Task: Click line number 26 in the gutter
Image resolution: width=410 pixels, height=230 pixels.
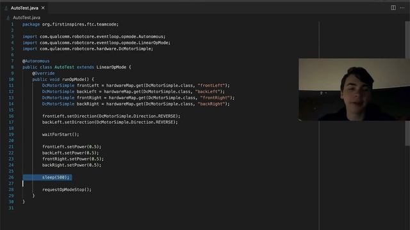Action: [11, 178]
